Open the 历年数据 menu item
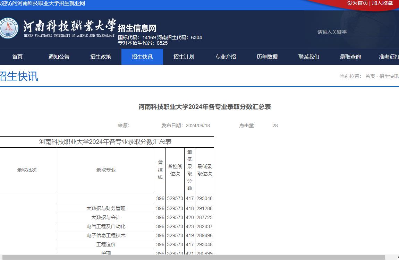 [x=267, y=57]
